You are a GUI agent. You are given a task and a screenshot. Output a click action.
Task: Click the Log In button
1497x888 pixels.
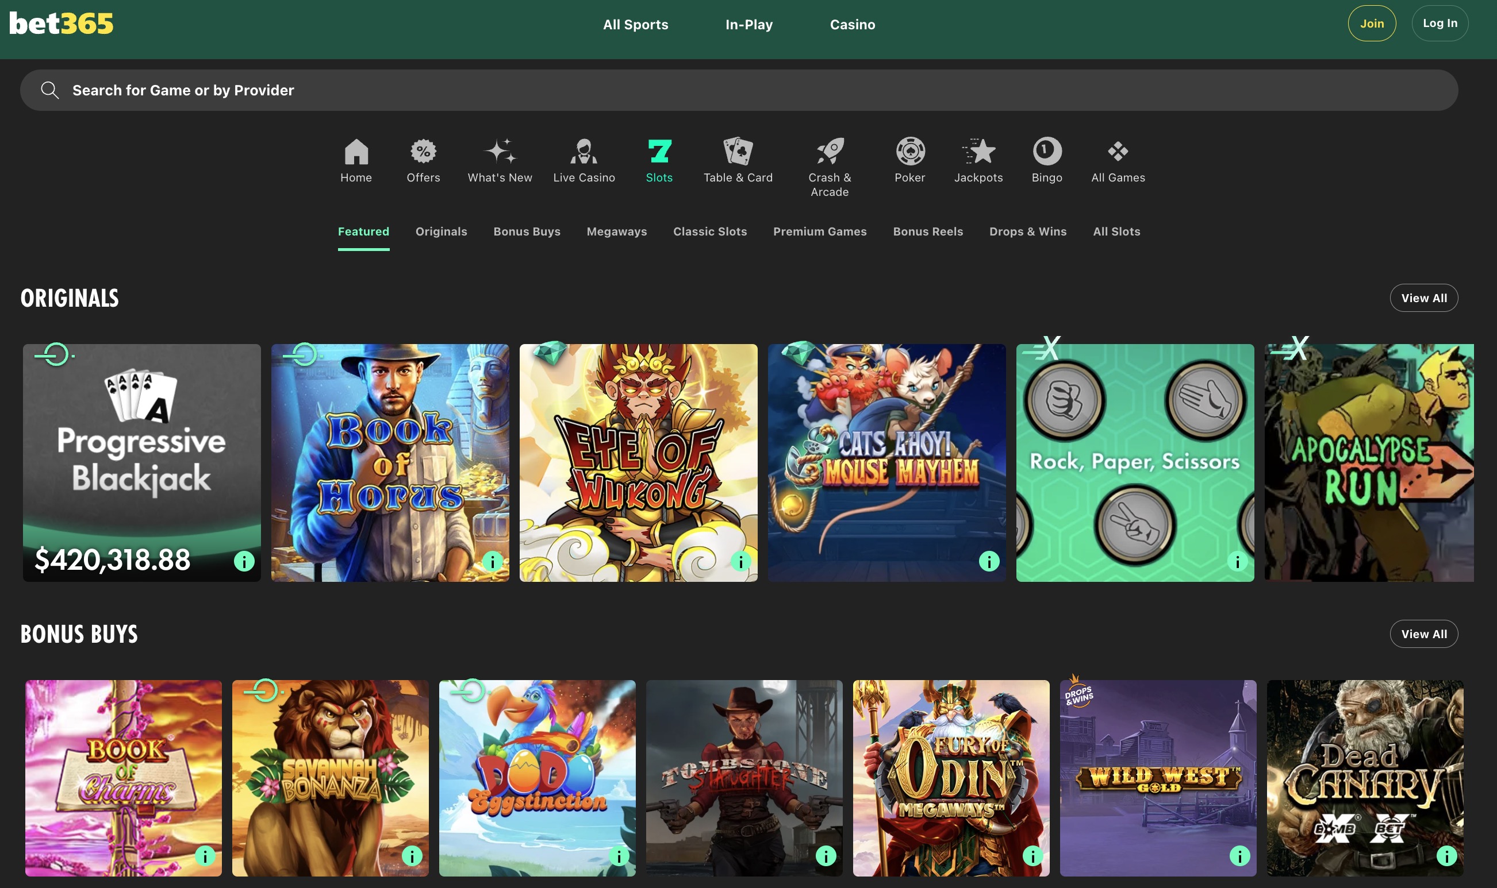click(1440, 24)
